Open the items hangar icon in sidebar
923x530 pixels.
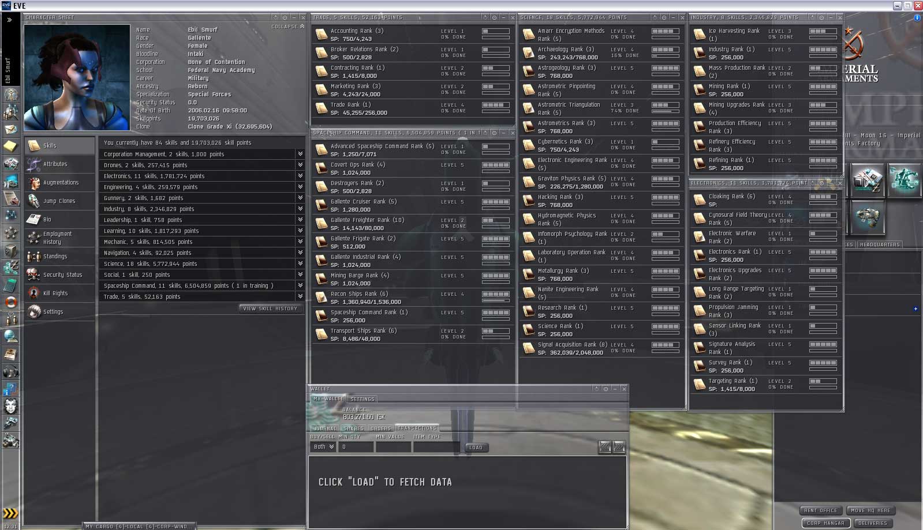click(11, 441)
